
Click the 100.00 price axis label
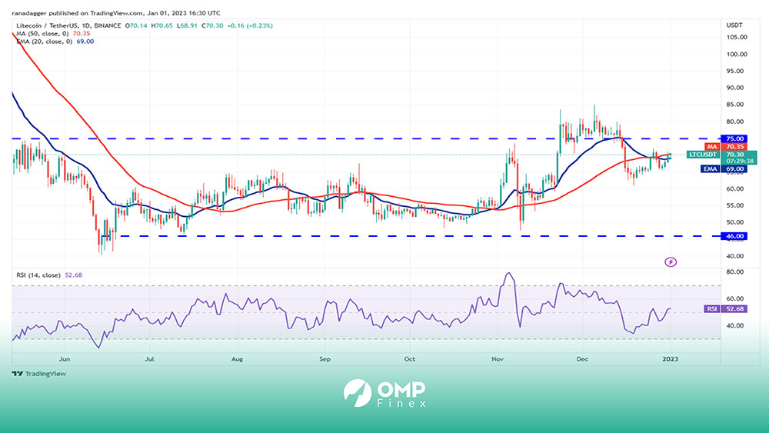click(x=737, y=55)
